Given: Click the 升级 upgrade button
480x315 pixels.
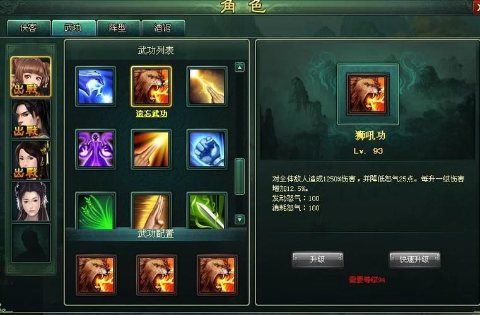Looking at the screenshot, I should point(317,260).
